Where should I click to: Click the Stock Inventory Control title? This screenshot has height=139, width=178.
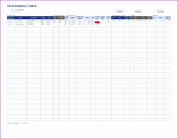(x=21, y=6)
